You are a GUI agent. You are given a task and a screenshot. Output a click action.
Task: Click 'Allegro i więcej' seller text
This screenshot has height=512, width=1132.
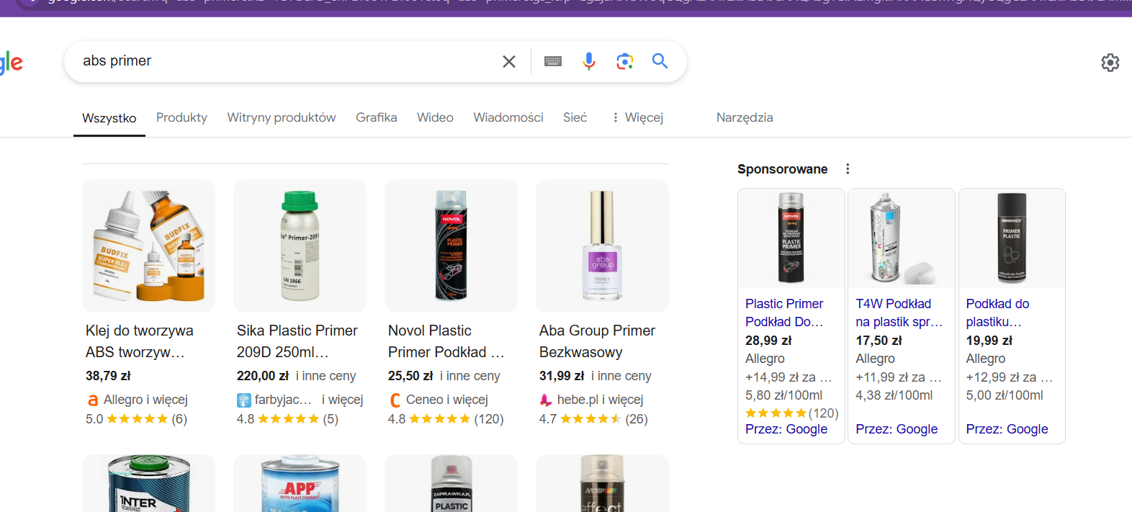pyautogui.click(x=145, y=400)
